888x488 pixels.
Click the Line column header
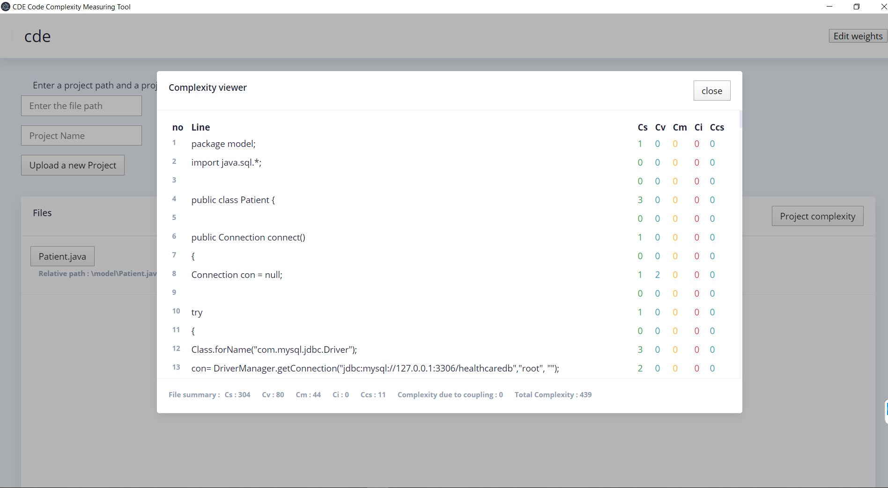click(200, 127)
